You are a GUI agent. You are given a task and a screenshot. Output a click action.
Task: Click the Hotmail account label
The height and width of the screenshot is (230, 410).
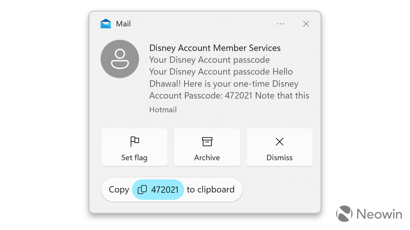tap(163, 110)
